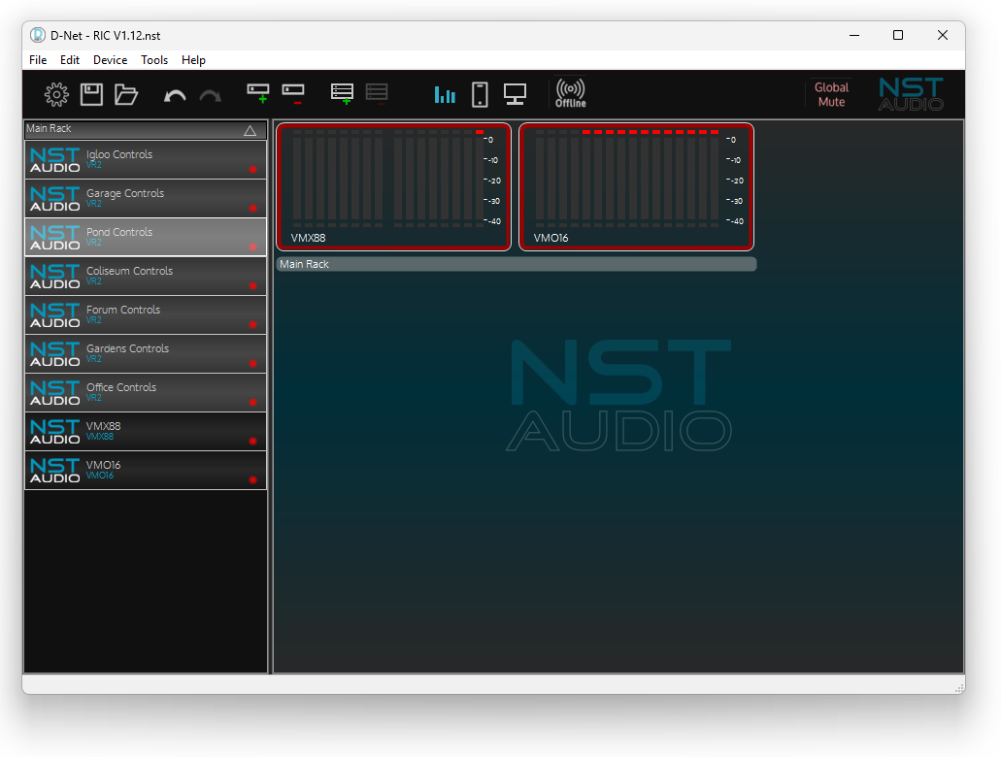Add a new rack with the rack plus icon

(x=342, y=93)
